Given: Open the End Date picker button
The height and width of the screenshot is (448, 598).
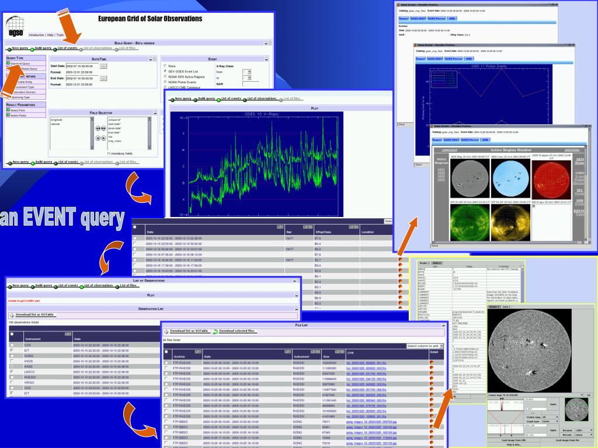Looking at the screenshot, I should (x=103, y=78).
